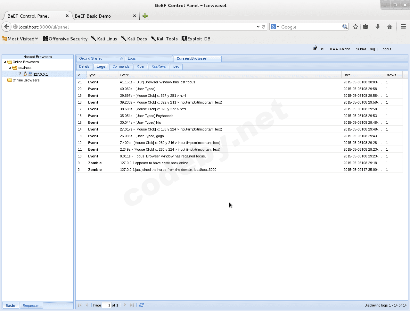Expand the Most Visited bookmarks dropdown

click(20, 39)
